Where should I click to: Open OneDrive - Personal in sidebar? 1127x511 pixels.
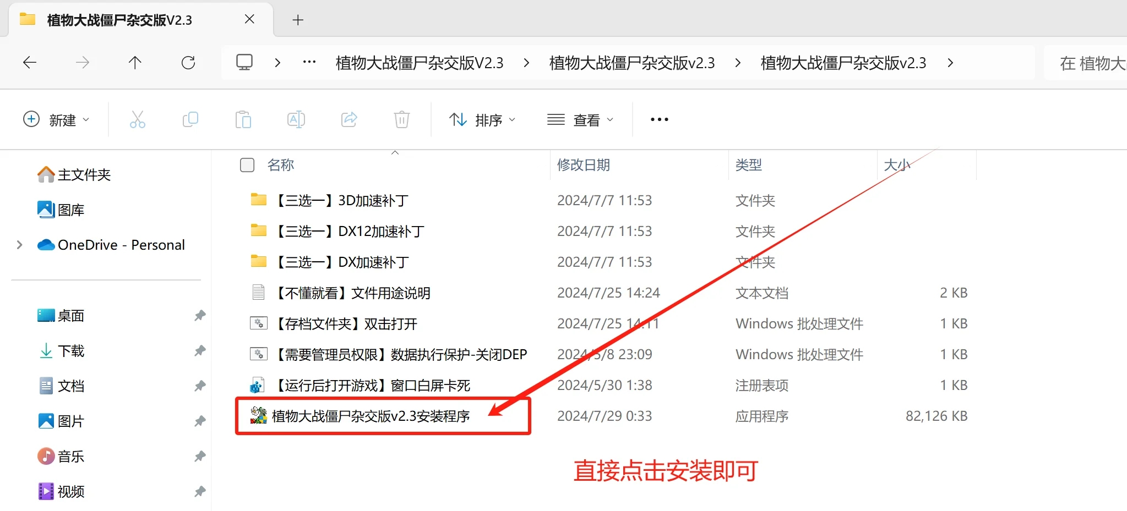(111, 245)
